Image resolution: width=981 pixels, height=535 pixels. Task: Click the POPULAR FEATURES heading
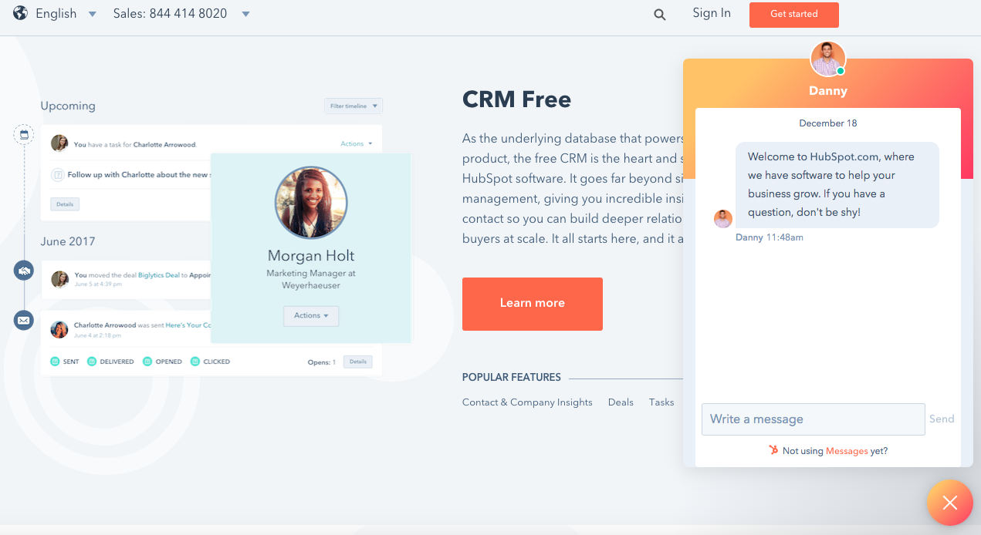(512, 378)
